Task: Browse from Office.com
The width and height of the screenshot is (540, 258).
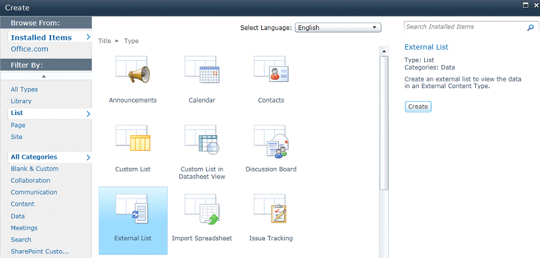Action: pyautogui.click(x=29, y=49)
